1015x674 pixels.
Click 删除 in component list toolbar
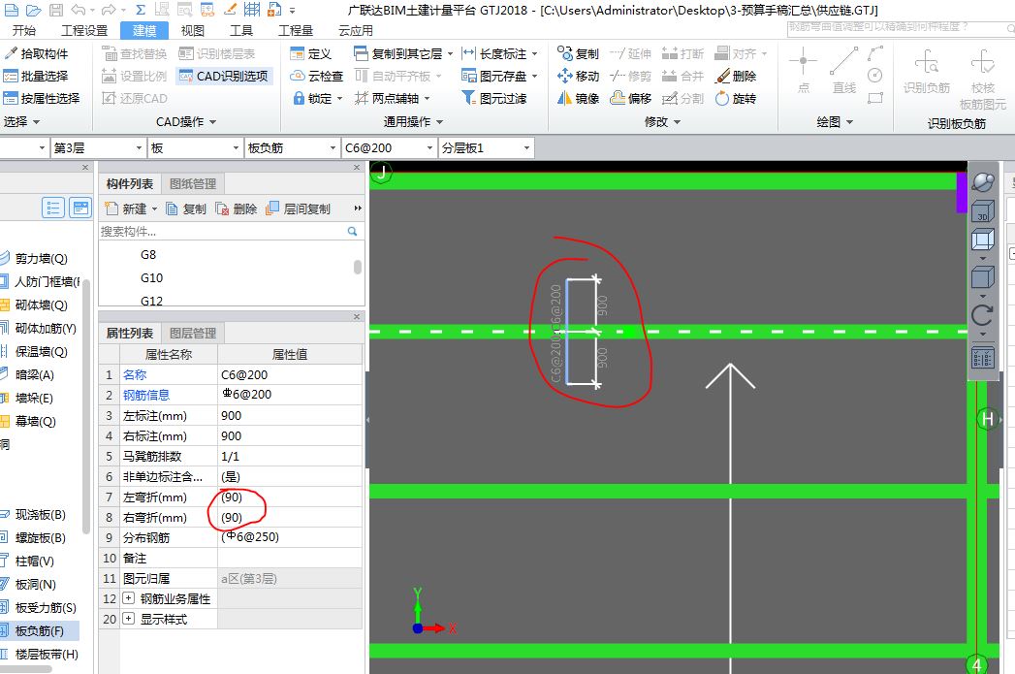point(237,209)
